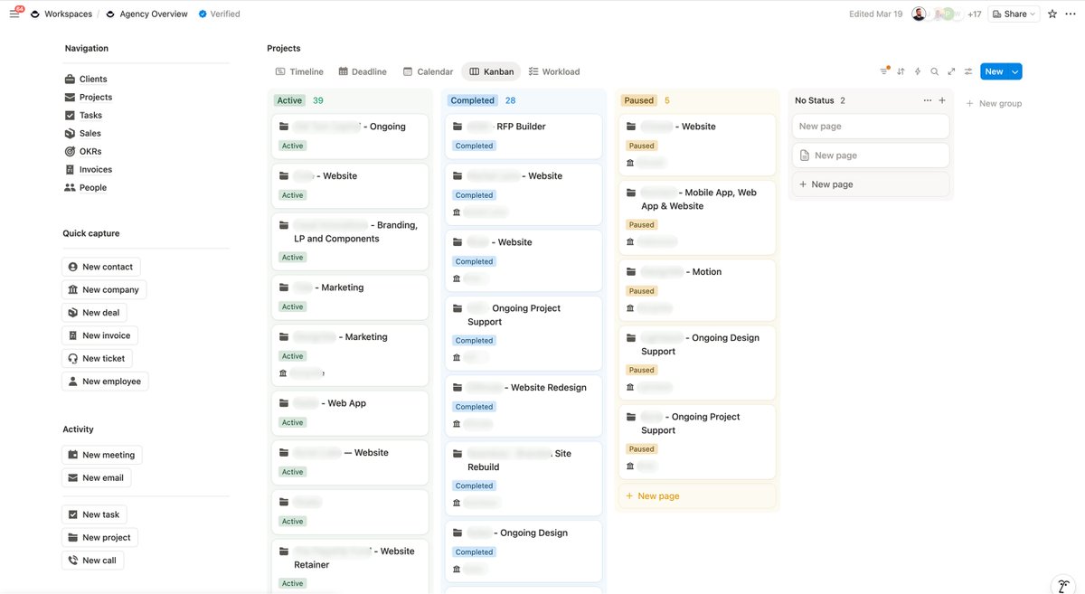Screen dimensions: 1085x594
Task: Click the New ticket button
Action: 97,359
